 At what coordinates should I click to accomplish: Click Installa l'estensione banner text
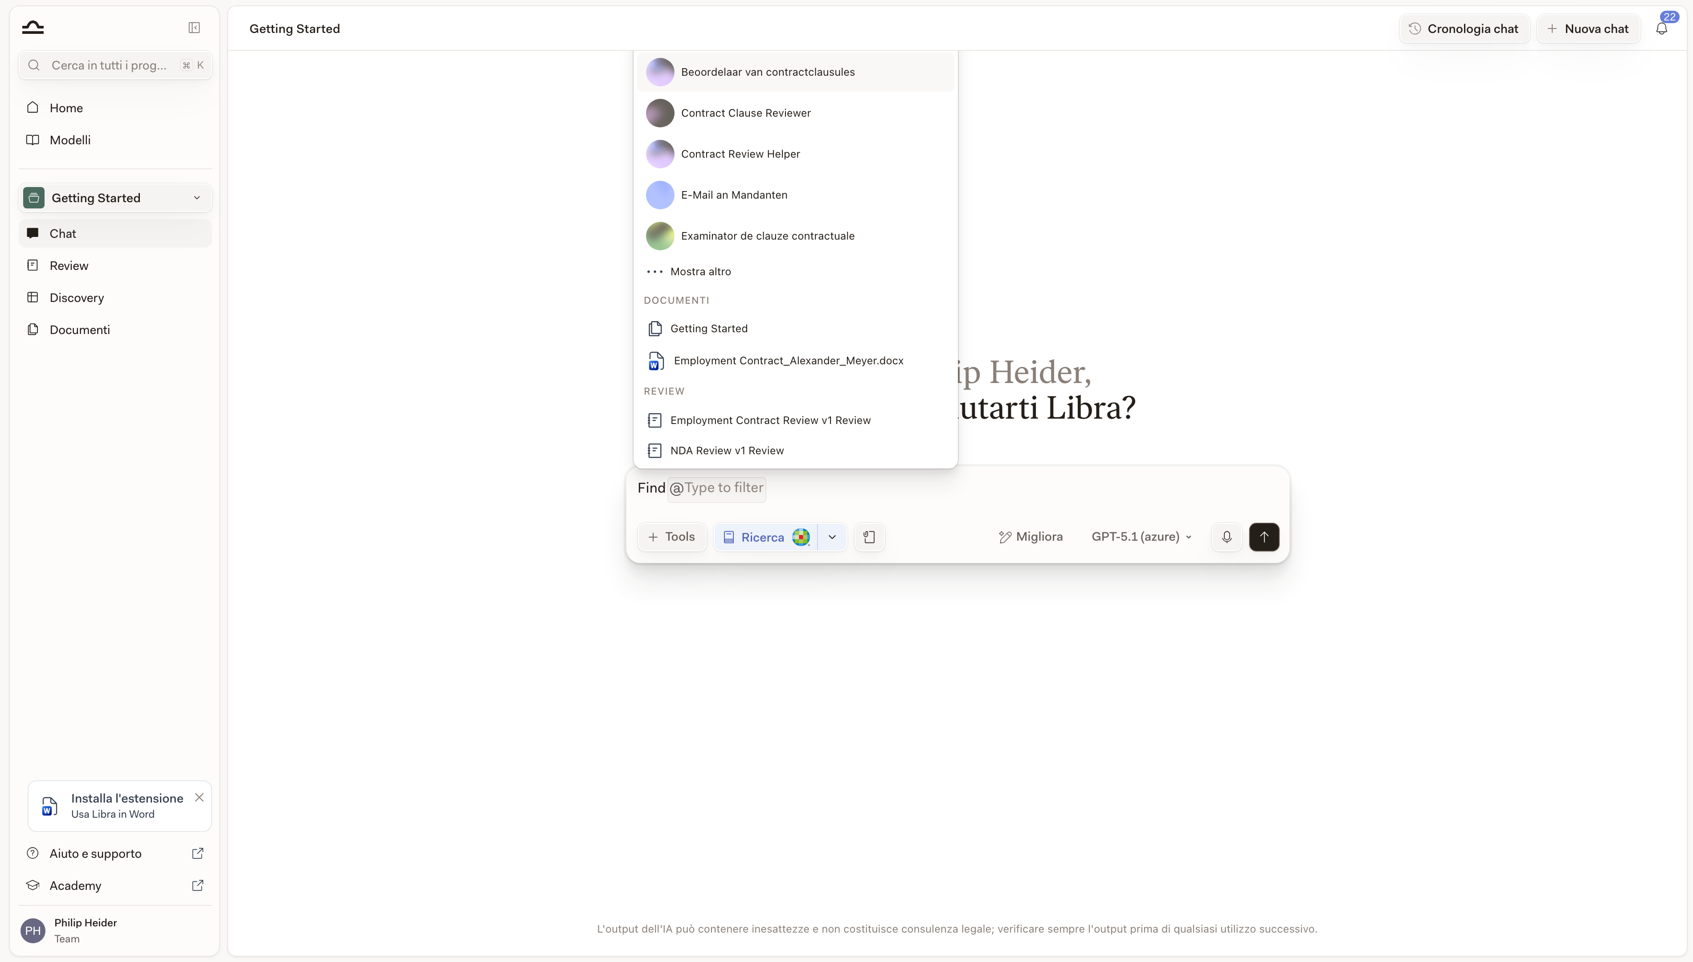click(127, 798)
